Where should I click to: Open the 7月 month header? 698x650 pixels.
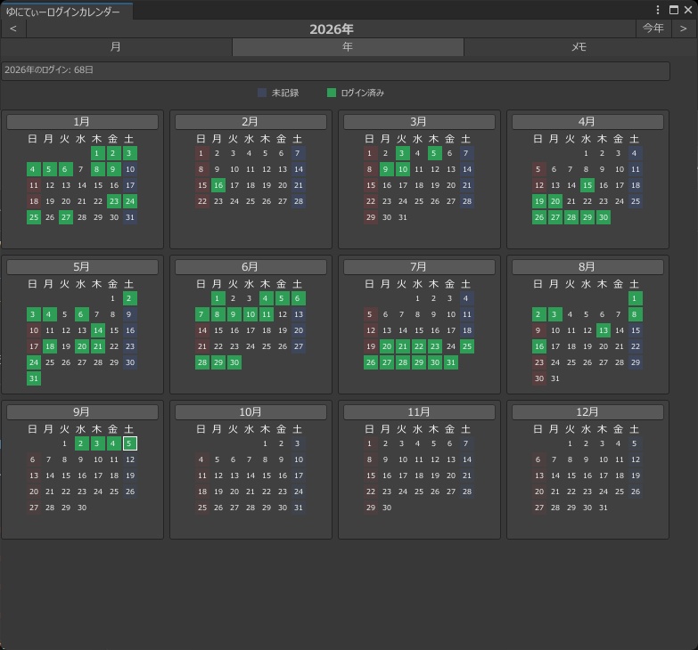(x=419, y=267)
